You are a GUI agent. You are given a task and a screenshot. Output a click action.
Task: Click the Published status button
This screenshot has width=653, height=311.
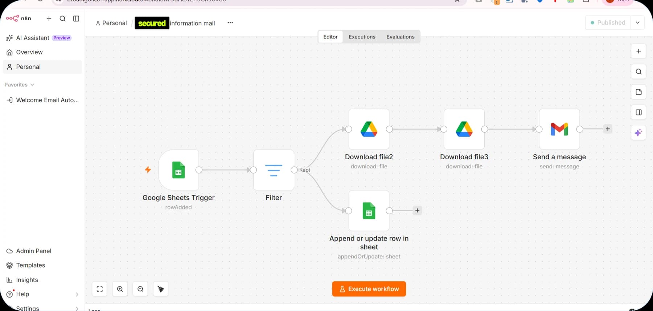point(608,22)
